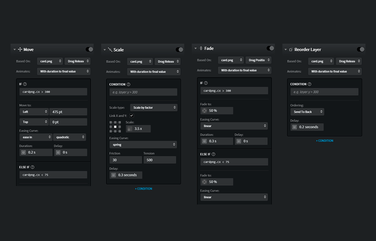
Task: Open help for Fade ELSE IF
Action: point(214,154)
